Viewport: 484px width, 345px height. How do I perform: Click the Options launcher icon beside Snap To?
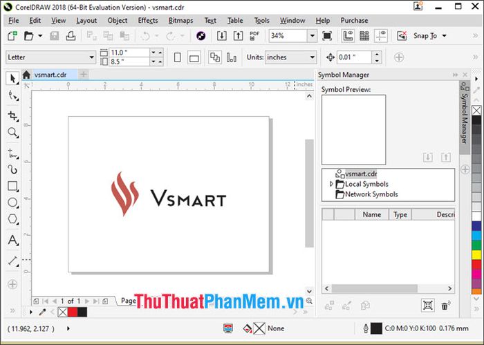(x=402, y=36)
